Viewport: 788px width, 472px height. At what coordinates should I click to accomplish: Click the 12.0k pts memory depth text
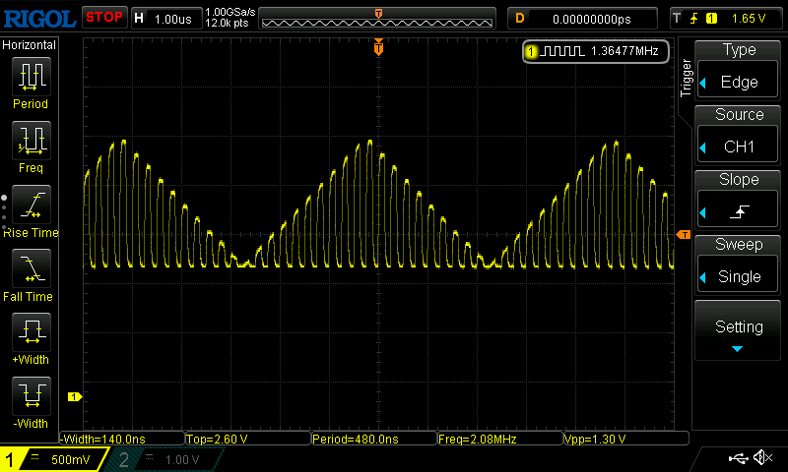tap(228, 23)
